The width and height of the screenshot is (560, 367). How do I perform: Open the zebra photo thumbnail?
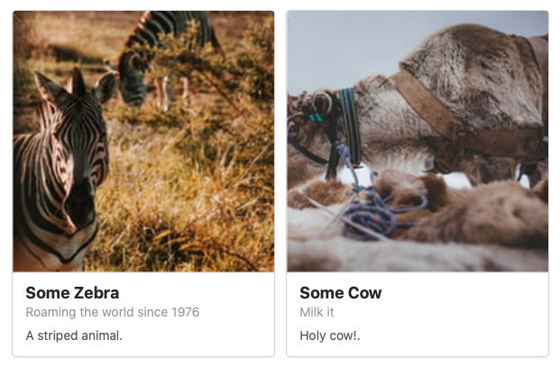[x=143, y=142]
